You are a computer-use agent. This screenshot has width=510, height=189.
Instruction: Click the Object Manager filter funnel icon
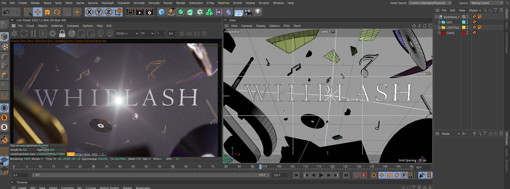496,10
